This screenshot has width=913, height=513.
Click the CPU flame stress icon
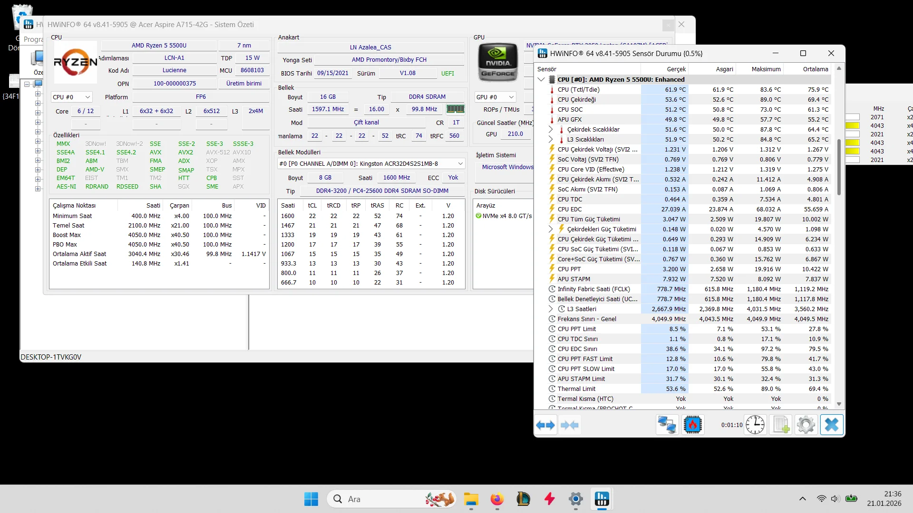693,425
